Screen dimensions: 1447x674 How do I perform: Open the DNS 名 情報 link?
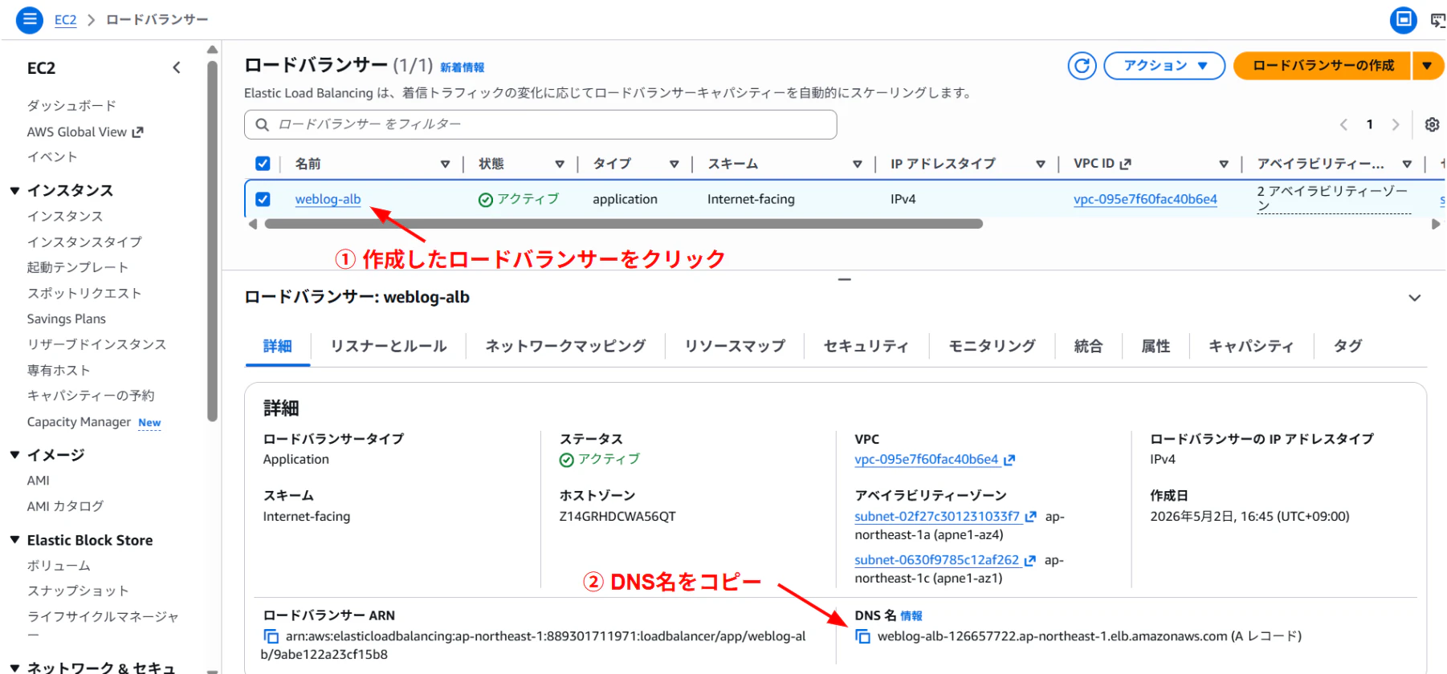[x=911, y=616]
